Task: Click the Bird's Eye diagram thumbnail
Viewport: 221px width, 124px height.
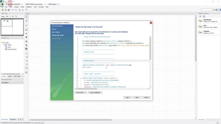Action: 12,27
